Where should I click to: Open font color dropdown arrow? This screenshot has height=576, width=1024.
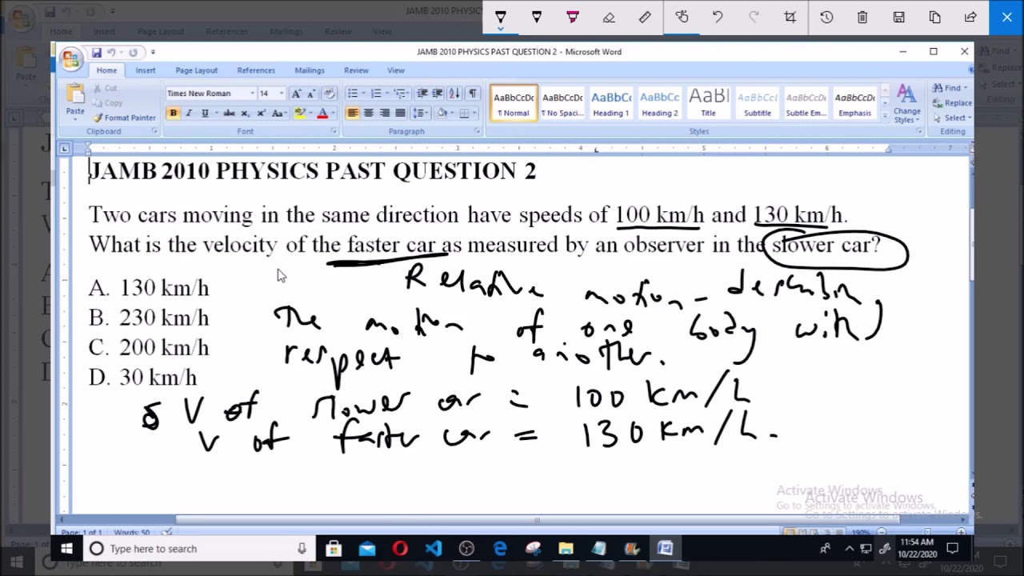332,113
